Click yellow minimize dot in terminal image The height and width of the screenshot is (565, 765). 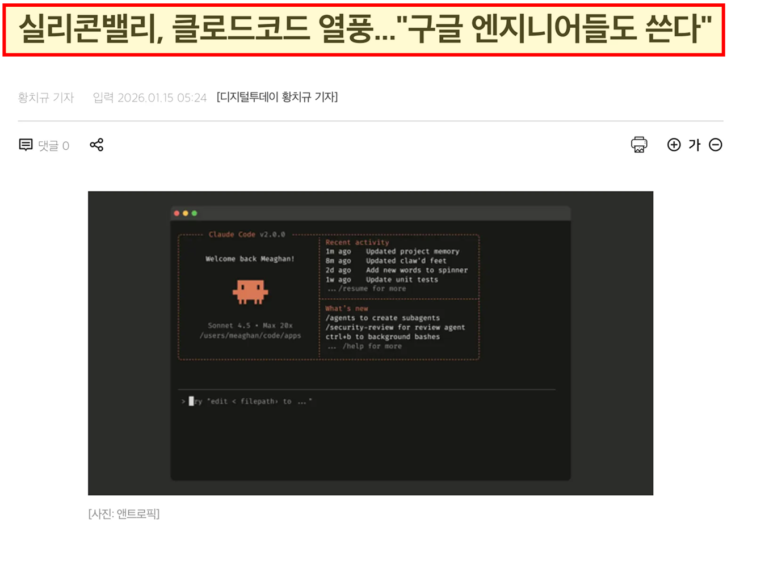186,213
